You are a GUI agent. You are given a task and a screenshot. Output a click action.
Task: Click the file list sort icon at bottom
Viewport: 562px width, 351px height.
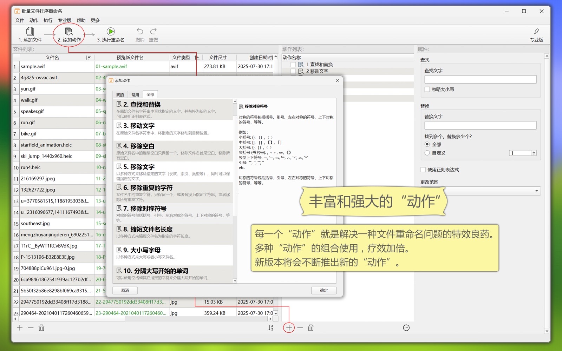(x=271, y=328)
